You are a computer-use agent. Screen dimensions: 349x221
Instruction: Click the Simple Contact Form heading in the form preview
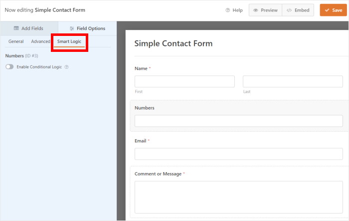174,43
